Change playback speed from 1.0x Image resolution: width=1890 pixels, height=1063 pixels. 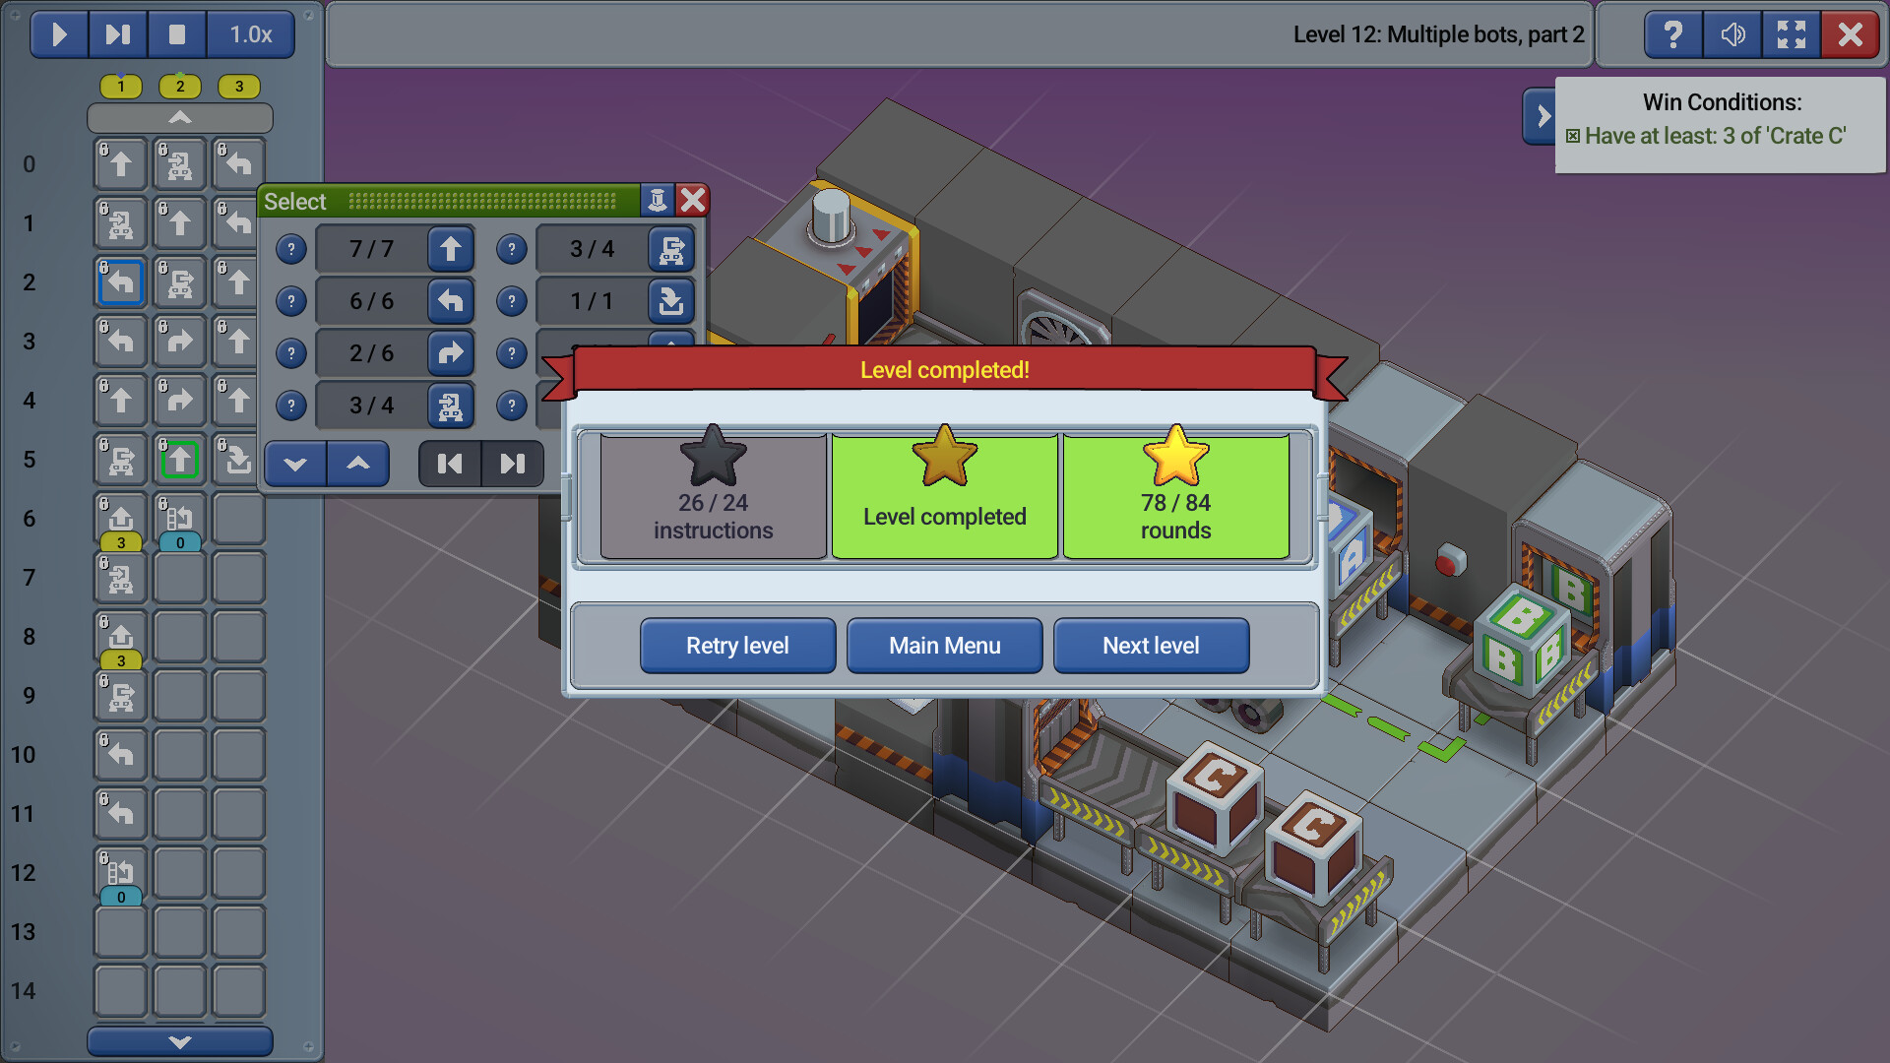[249, 34]
